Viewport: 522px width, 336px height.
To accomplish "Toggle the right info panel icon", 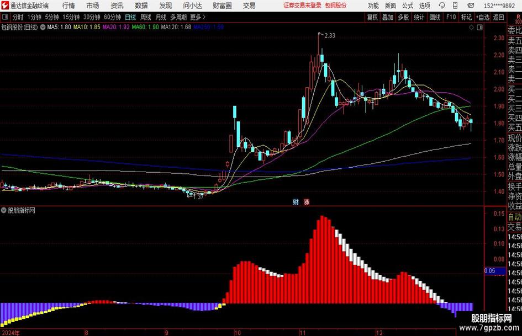I will coord(479,28).
